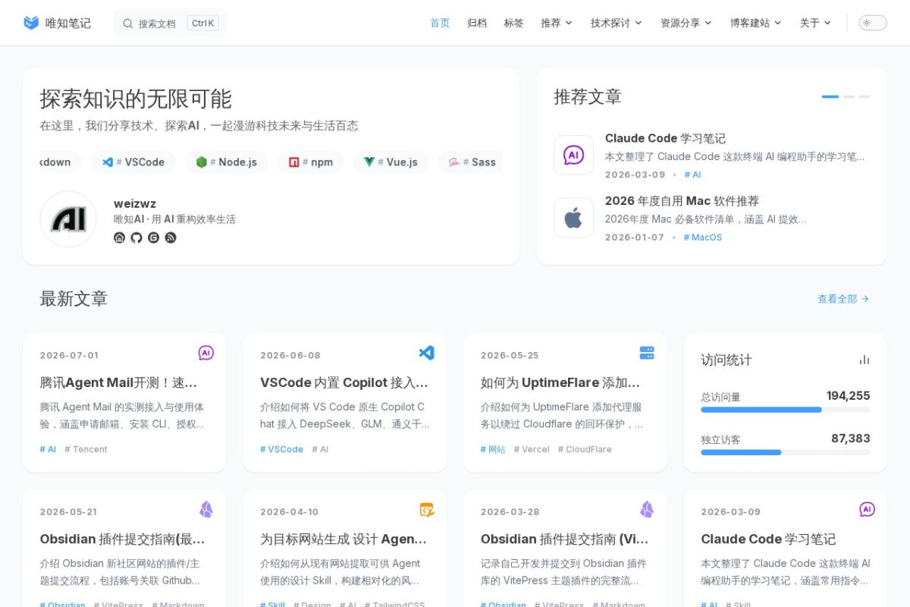Click the Apple icon beside Mac 软件推荐 article

573,219
